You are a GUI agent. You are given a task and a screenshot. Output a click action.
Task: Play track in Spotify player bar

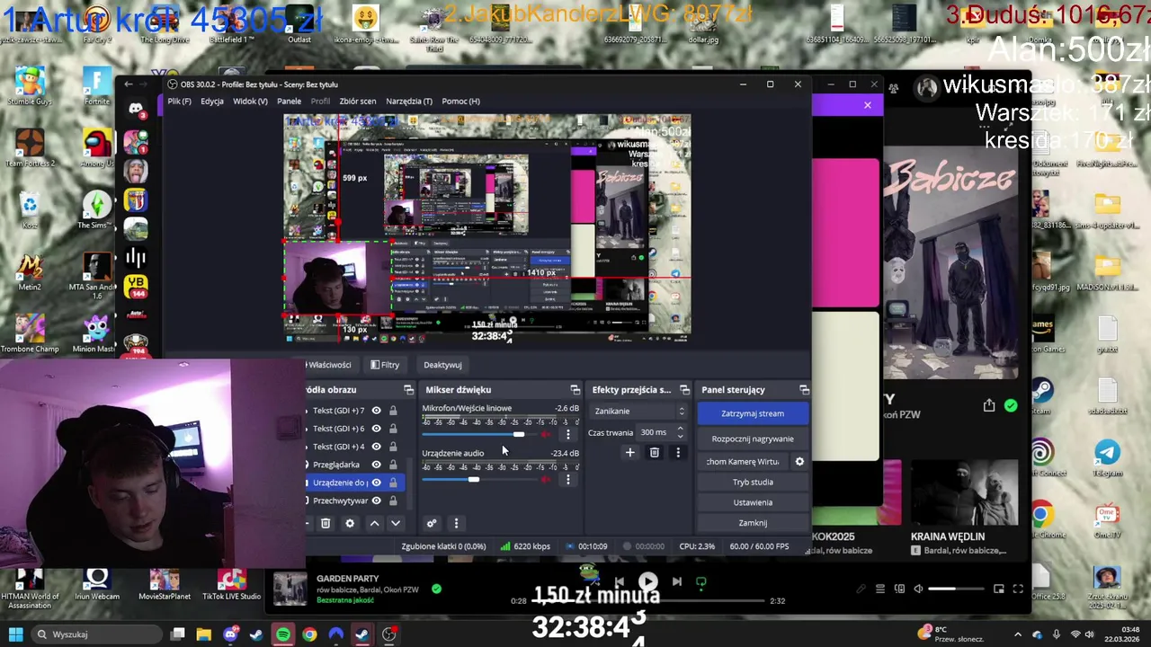[647, 582]
